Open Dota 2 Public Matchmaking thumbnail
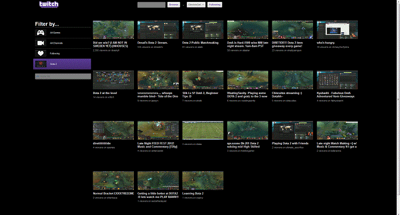 (203, 30)
